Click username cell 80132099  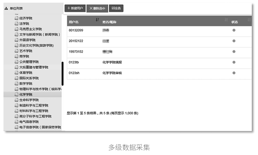(76, 30)
